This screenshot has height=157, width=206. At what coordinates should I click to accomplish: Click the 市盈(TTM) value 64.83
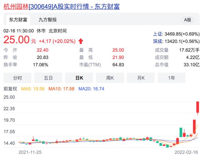[x=118, y=65]
